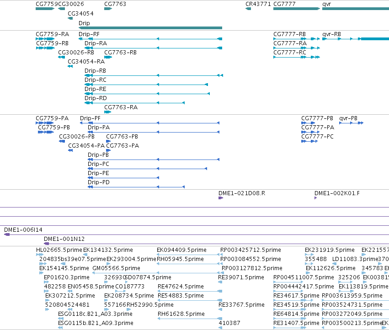Select the CG34054 gene label
389x330 pixels.
(80, 13)
